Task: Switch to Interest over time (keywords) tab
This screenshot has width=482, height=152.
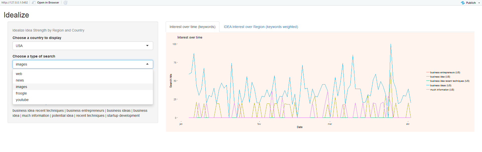Action: point(192,27)
